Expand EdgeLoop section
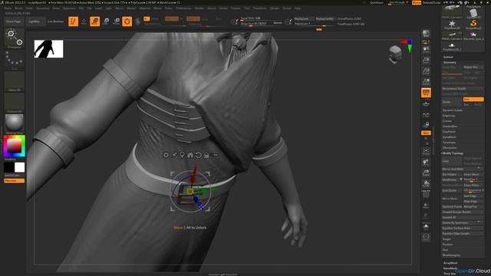Image resolution: width=491 pixels, height=276 pixels. coord(449,116)
